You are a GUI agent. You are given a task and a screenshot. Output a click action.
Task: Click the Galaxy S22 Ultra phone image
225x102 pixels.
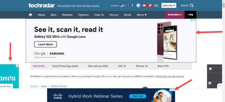pyautogui.click(x=167, y=41)
